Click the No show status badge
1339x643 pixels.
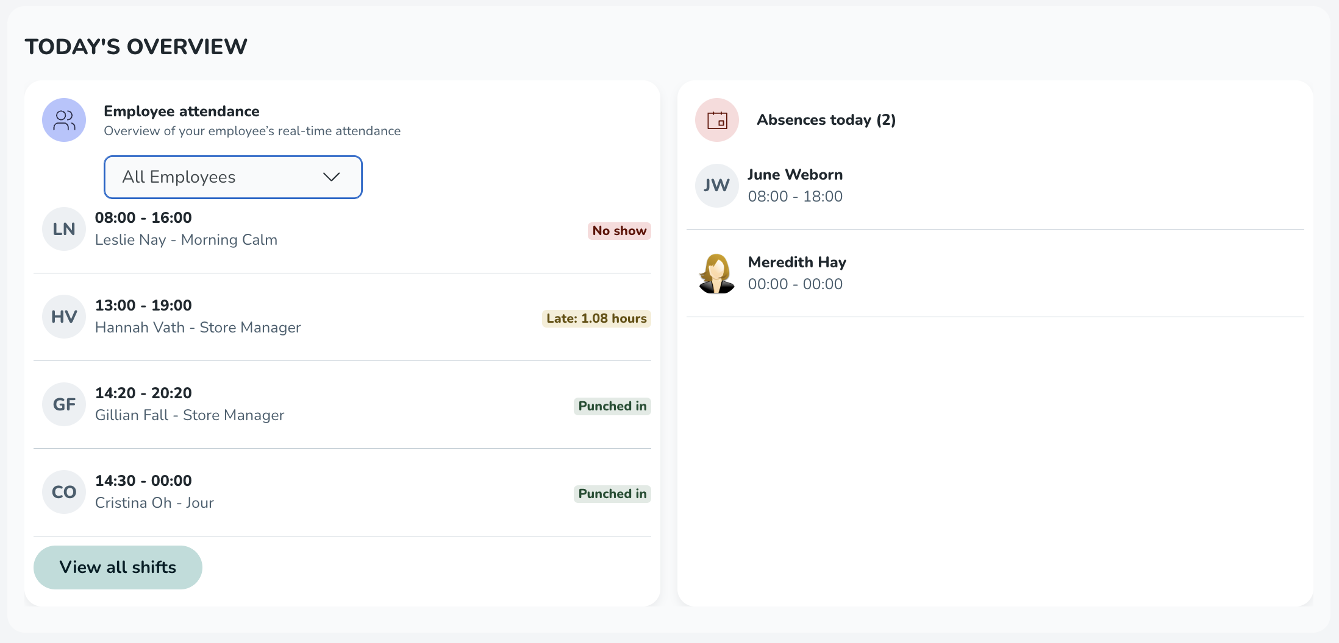point(619,231)
